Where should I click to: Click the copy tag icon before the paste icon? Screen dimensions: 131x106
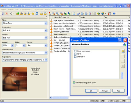[x=41, y=13]
